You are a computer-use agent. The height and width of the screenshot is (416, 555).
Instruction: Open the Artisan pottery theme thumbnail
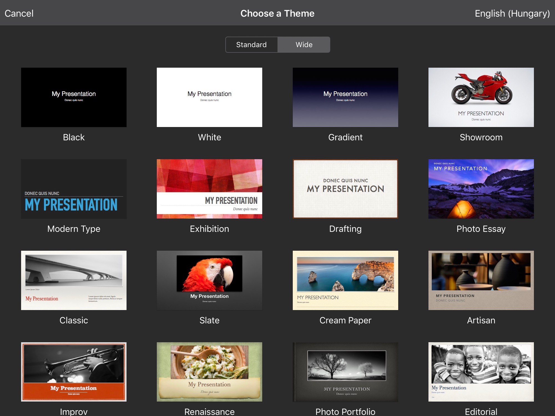click(481, 280)
